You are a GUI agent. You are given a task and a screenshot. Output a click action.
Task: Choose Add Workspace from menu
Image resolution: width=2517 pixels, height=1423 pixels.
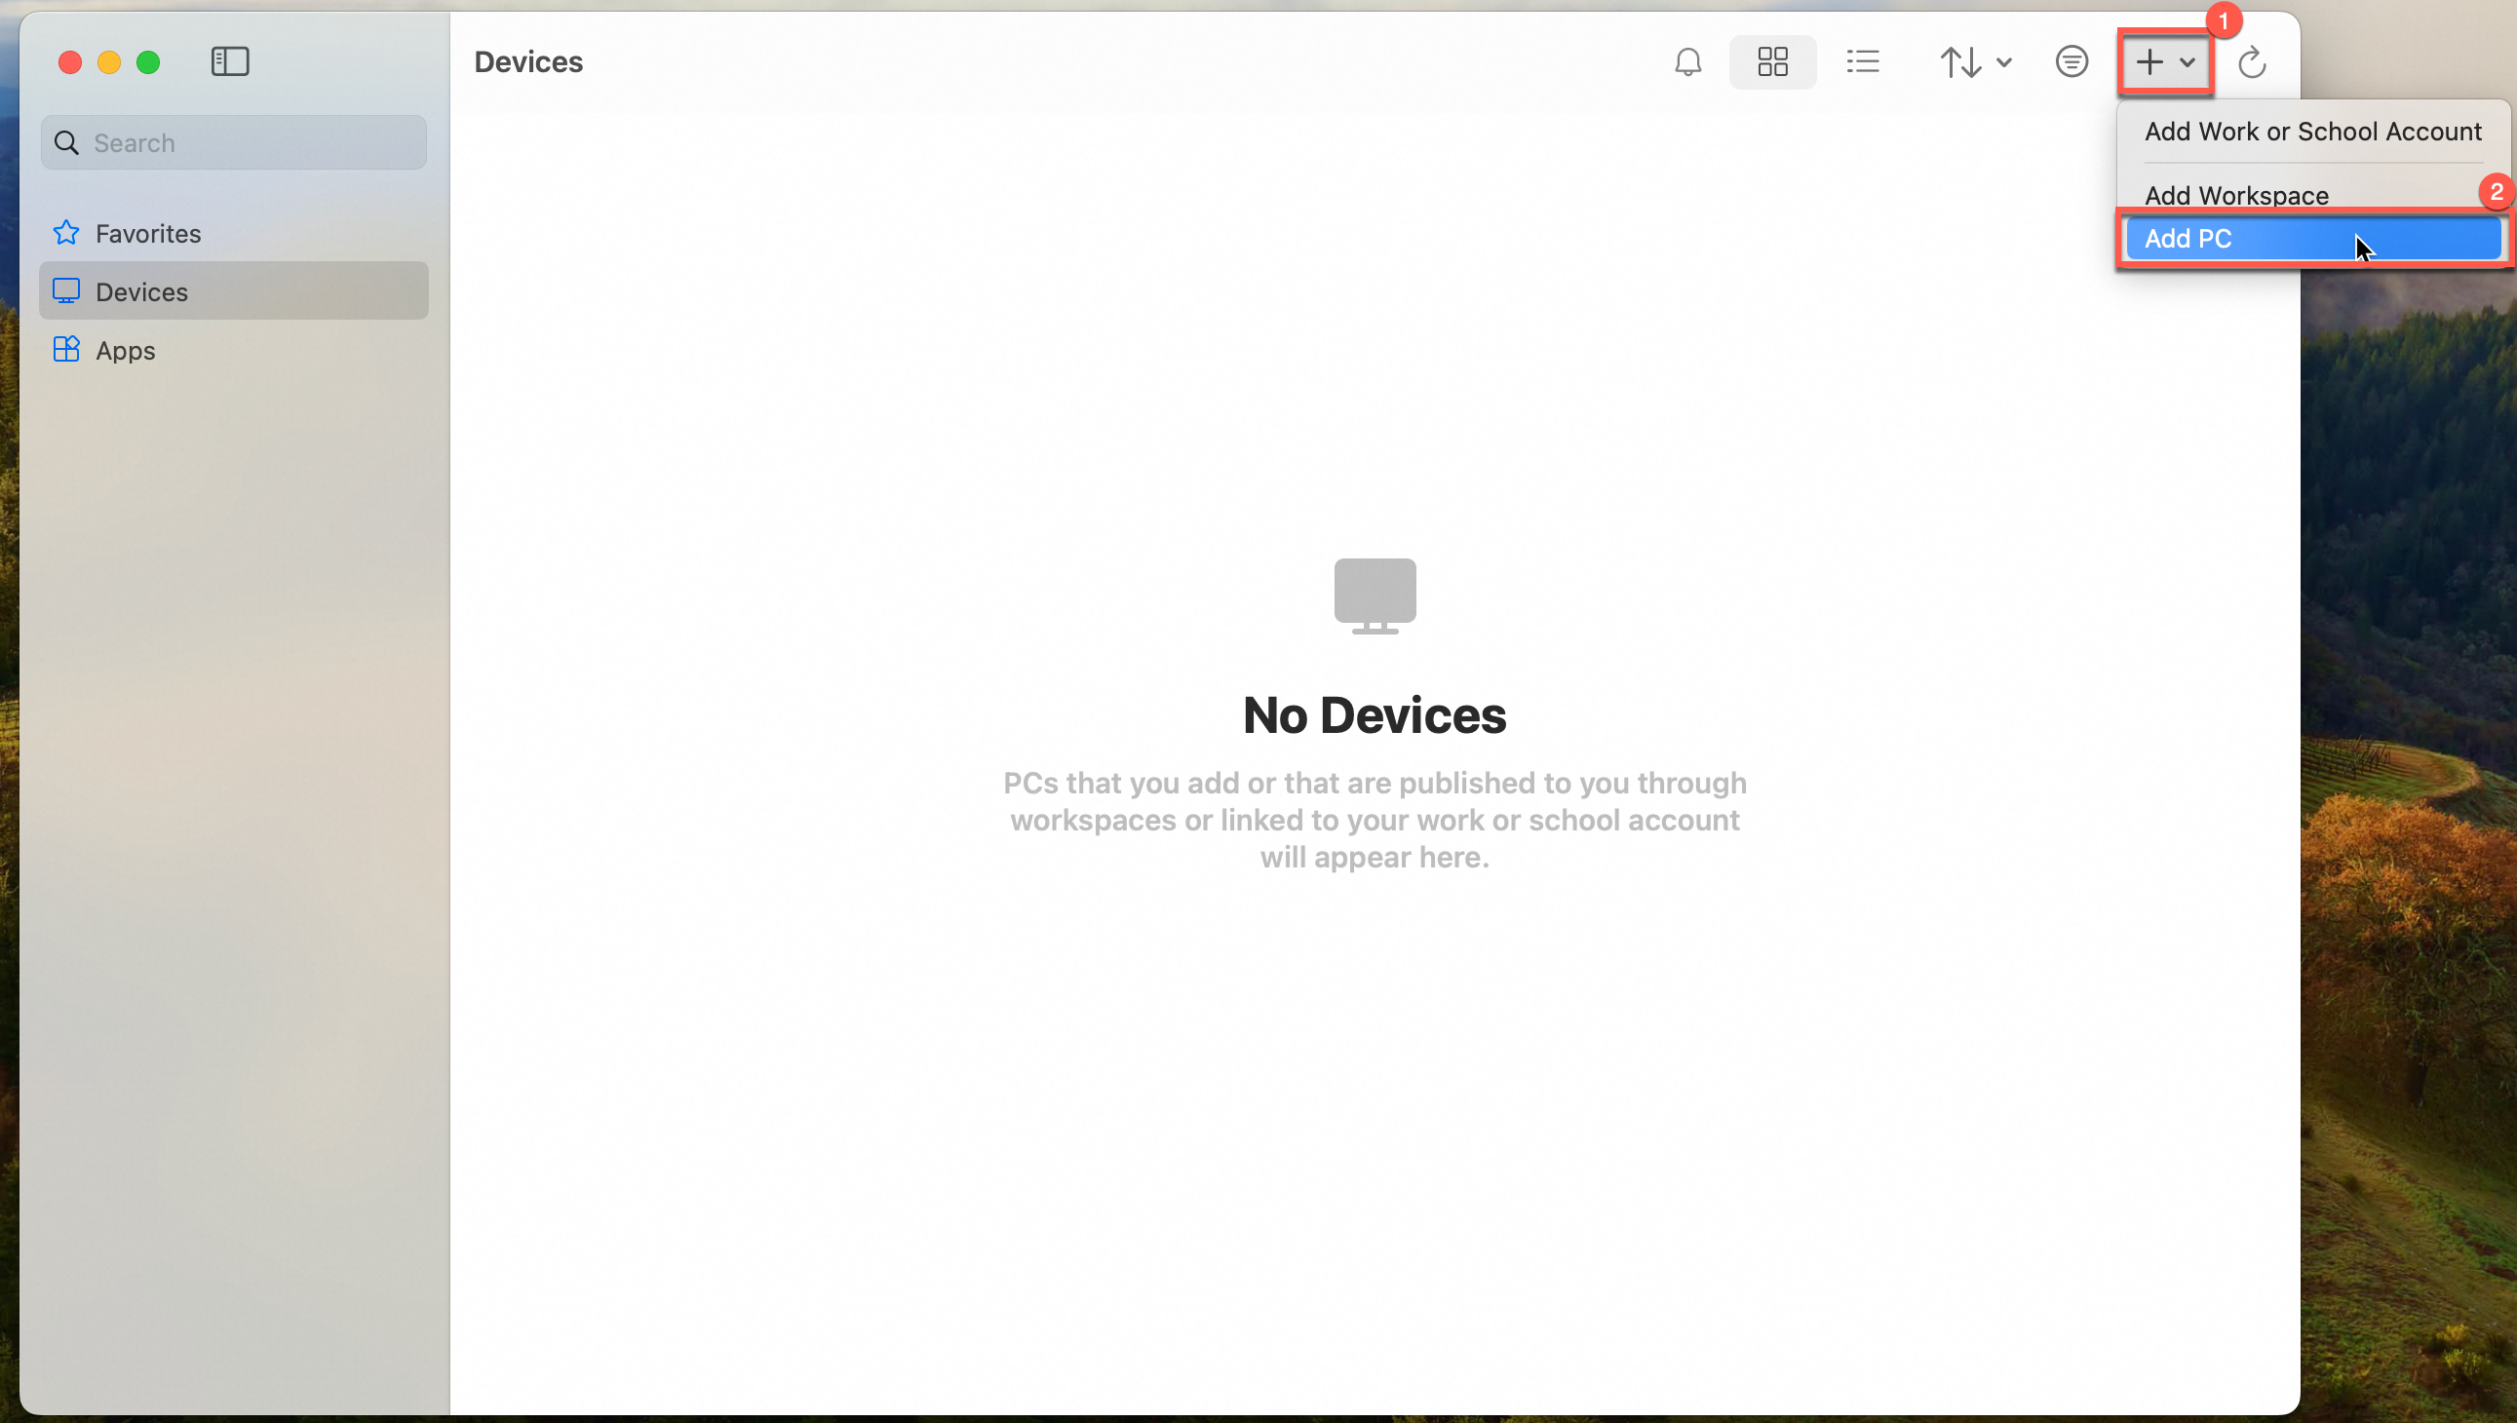(2236, 195)
